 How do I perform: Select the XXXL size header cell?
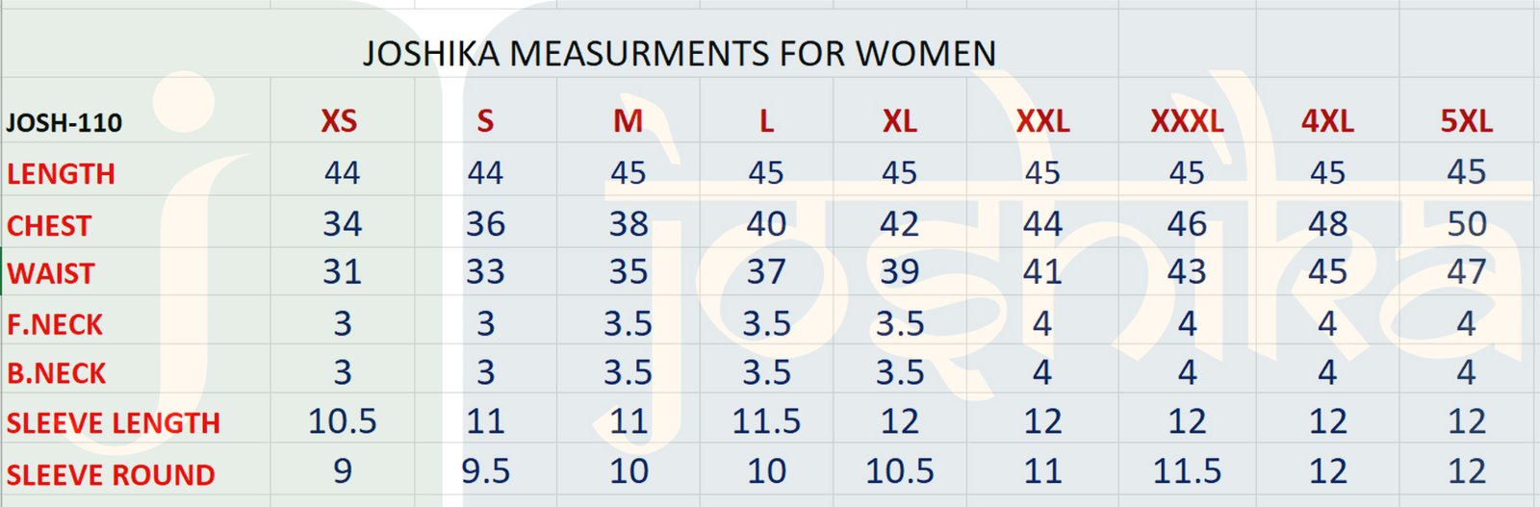tap(1187, 121)
